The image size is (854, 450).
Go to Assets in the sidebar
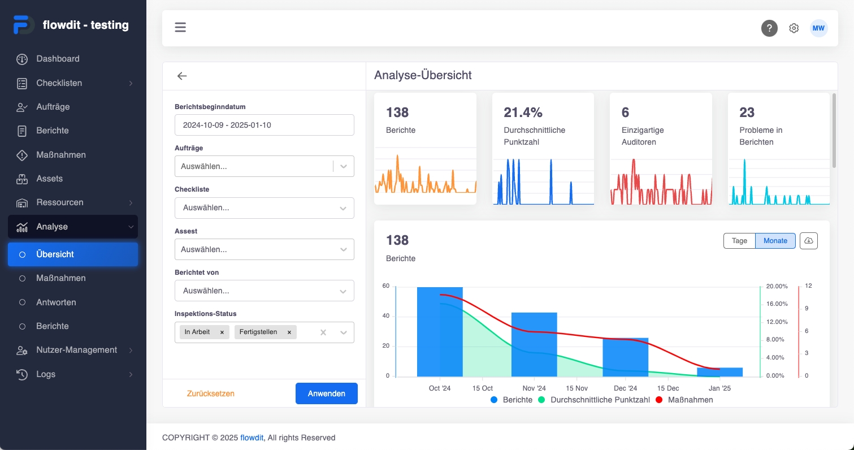pyautogui.click(x=73, y=179)
